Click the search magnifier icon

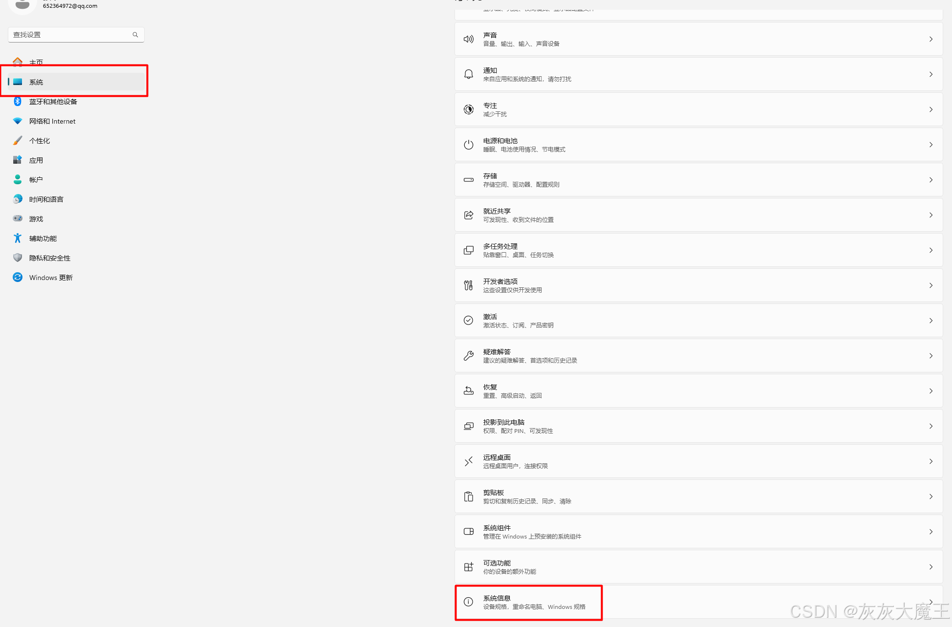(x=135, y=35)
